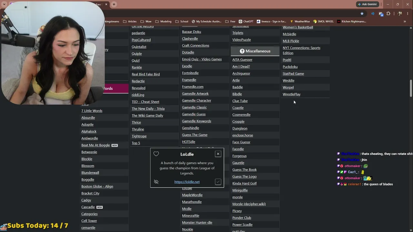This screenshot has width=413, height=232.
Task: Click the enclose.horse entry
Action: click(x=243, y=135)
